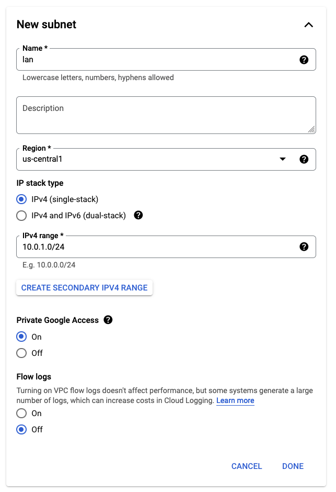The image size is (336, 492).
Task: Turn Flow logs On
Action: (21, 413)
